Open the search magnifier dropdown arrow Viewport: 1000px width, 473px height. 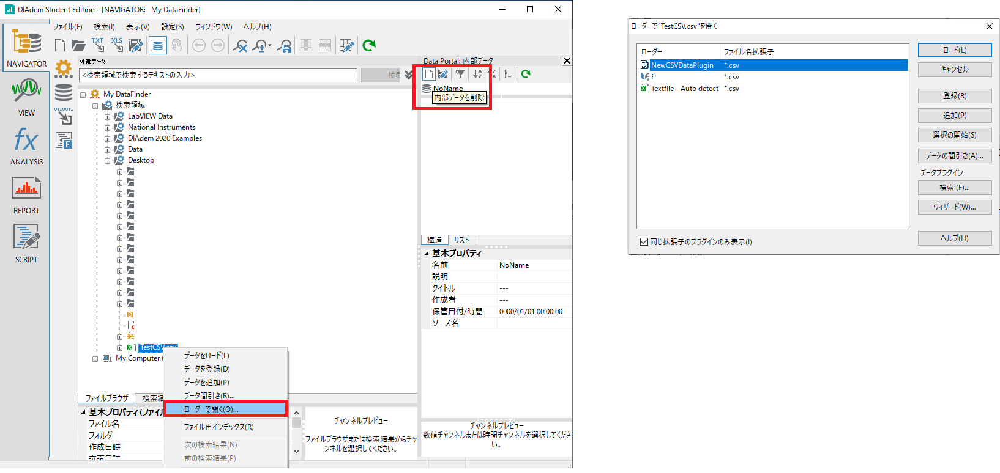click(270, 45)
